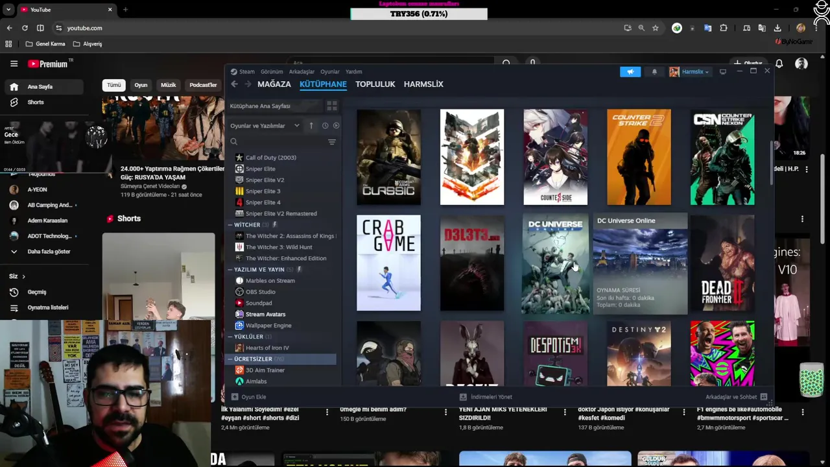Open Despotism 3k game cover

point(555,353)
